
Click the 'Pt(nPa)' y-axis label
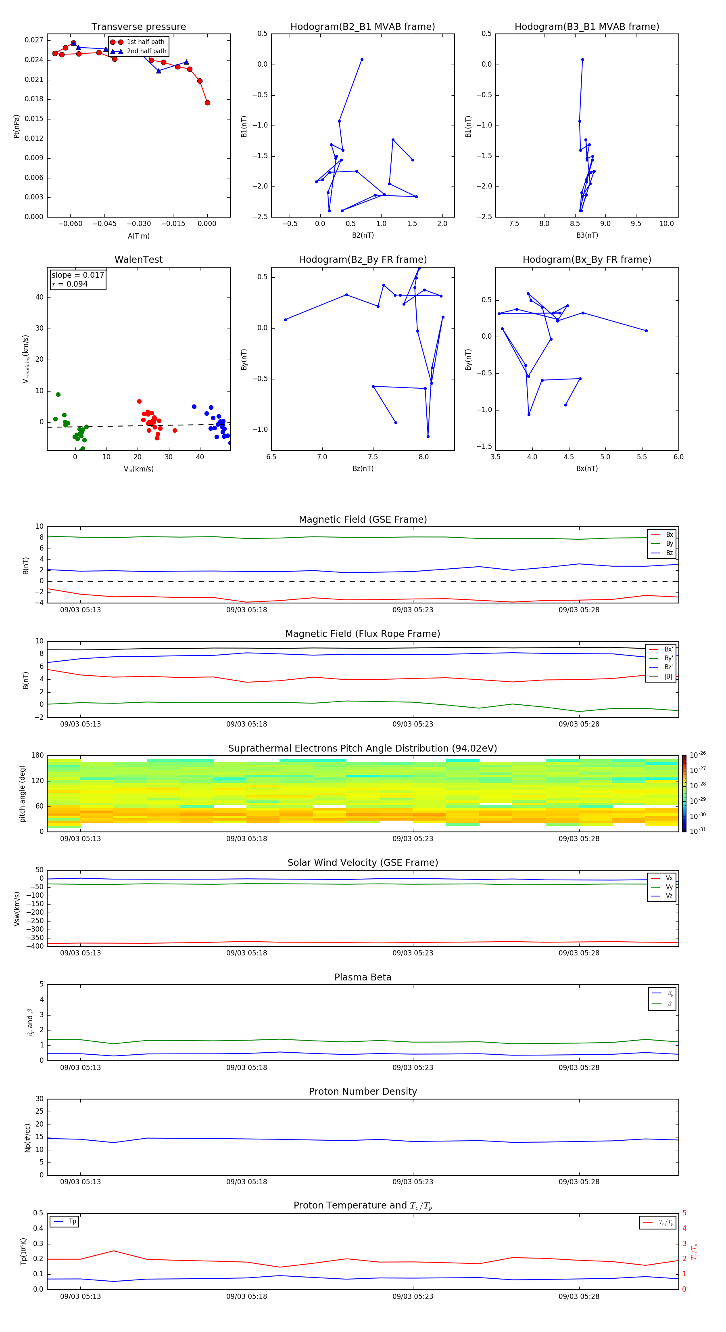click(x=17, y=126)
